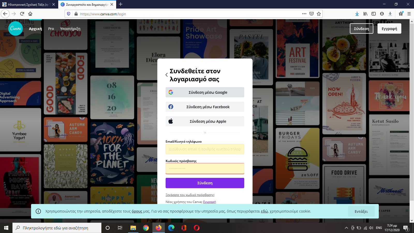This screenshot has height=233, width=414.
Task: Launch Google Chrome from the taskbar
Action: (x=146, y=228)
